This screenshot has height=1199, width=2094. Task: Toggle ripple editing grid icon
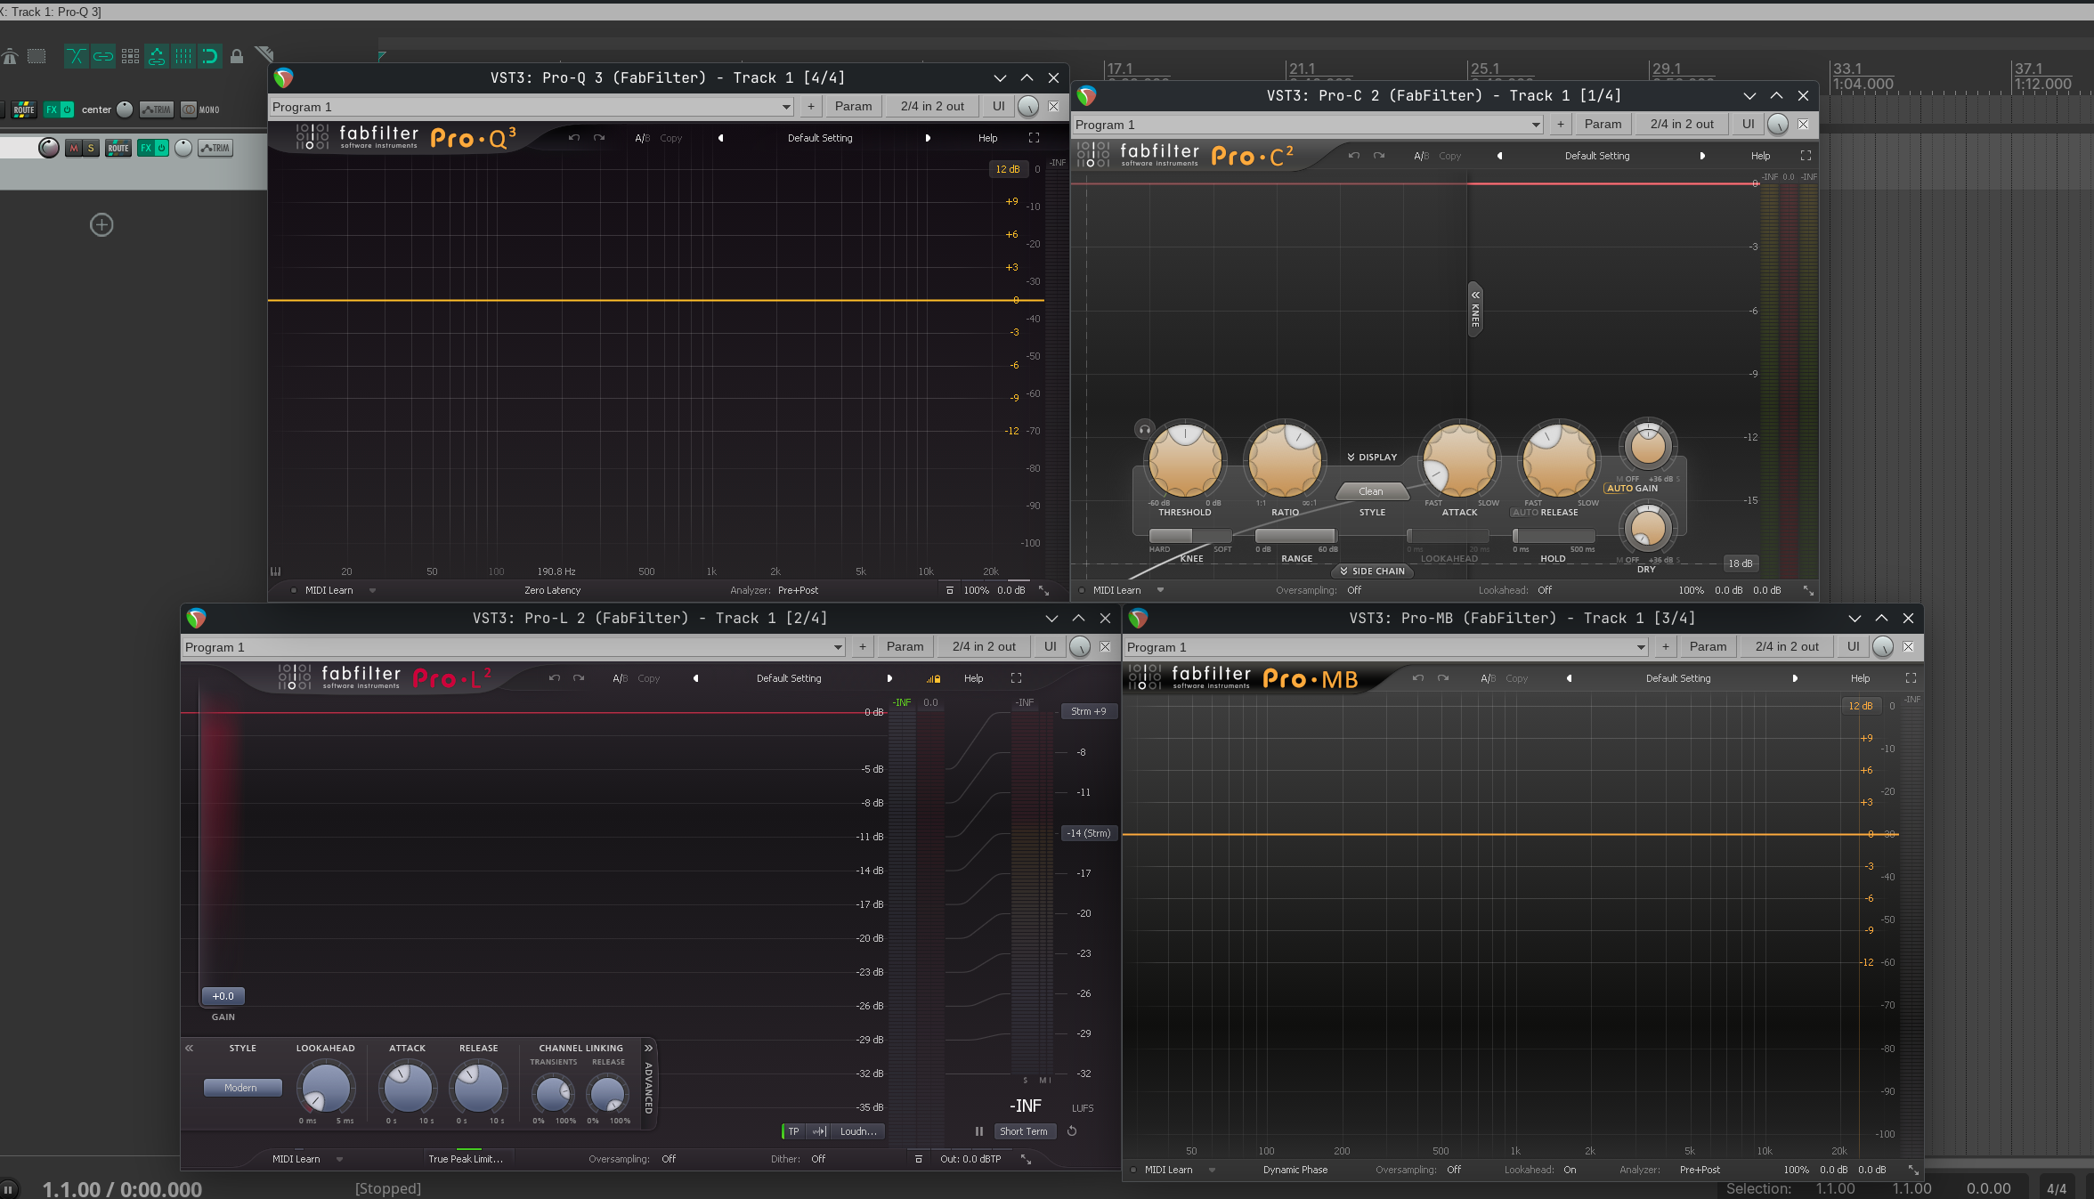coord(130,57)
